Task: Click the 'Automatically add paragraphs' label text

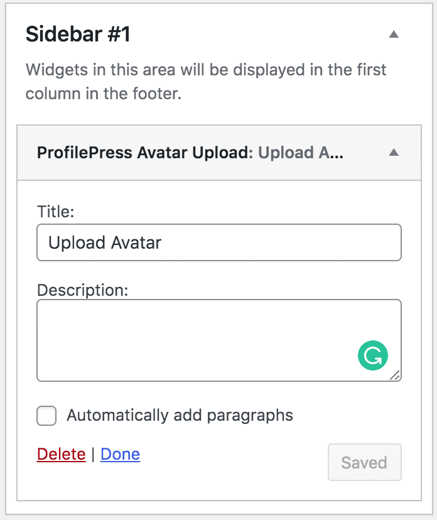Action: click(180, 416)
